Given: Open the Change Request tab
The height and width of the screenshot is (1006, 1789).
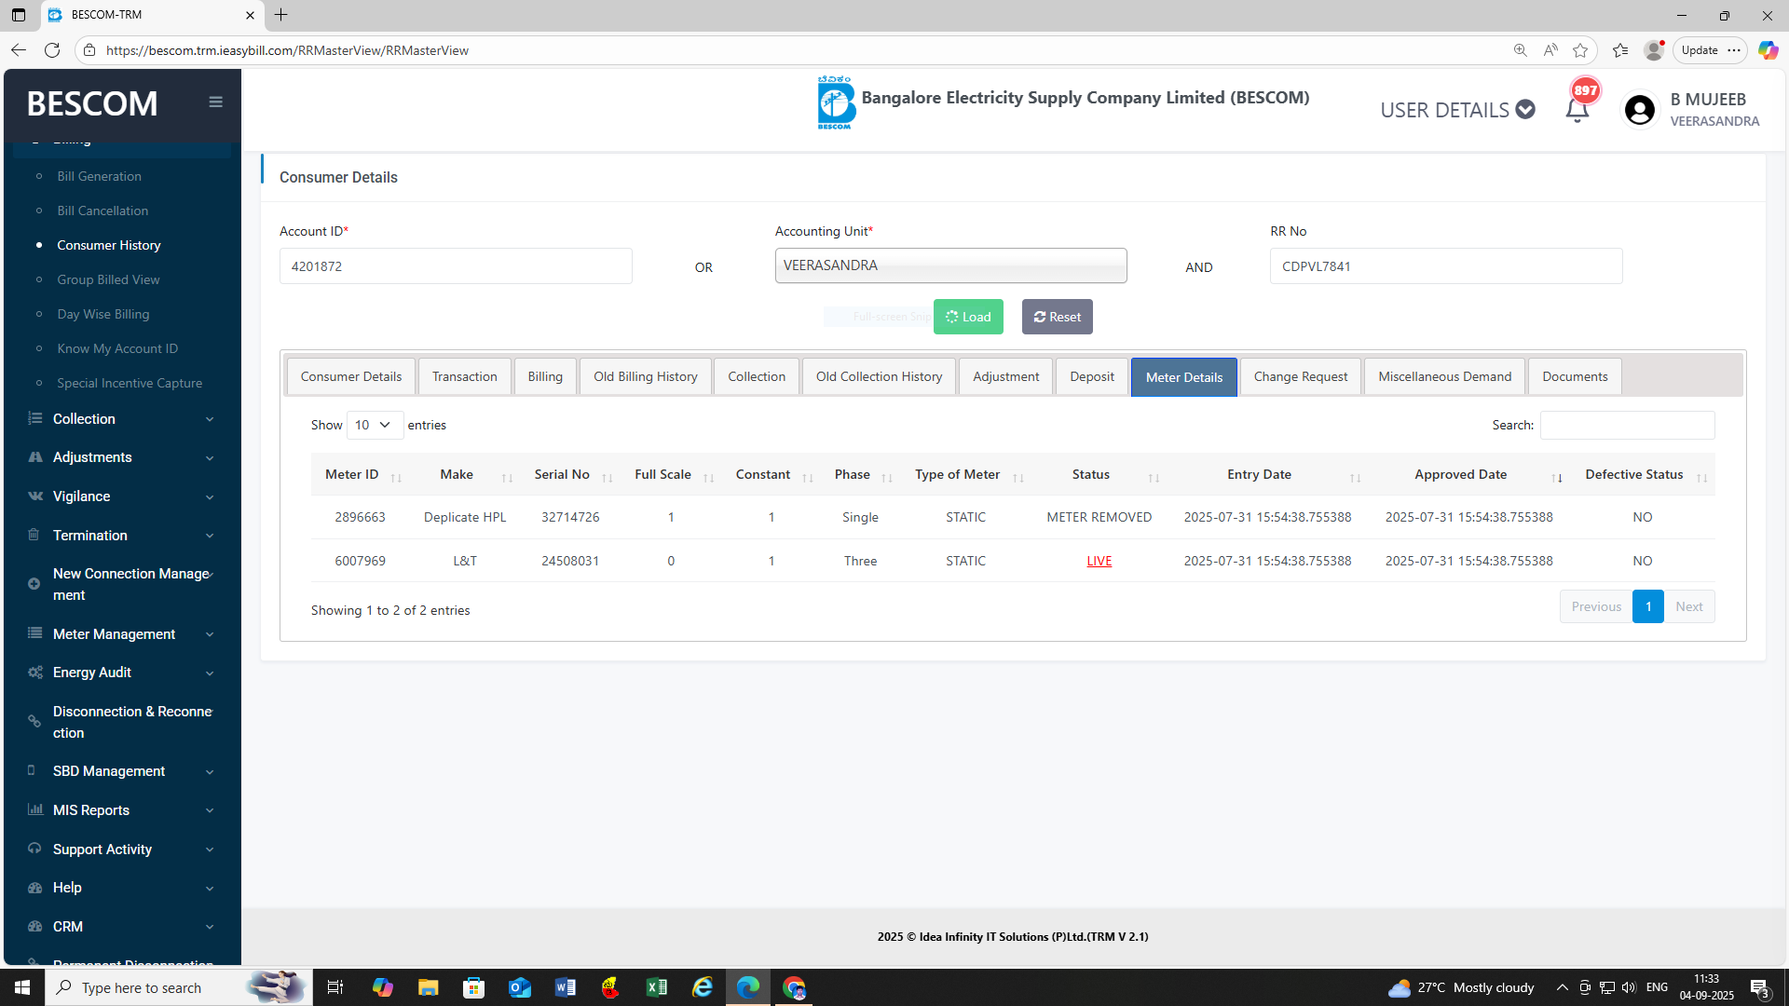Looking at the screenshot, I should tap(1300, 376).
